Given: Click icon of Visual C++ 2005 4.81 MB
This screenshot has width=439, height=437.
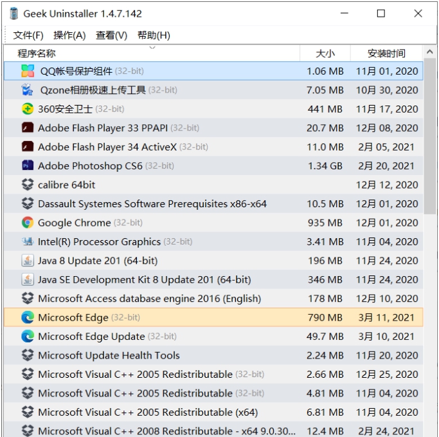Looking at the screenshot, I should pos(28,393).
